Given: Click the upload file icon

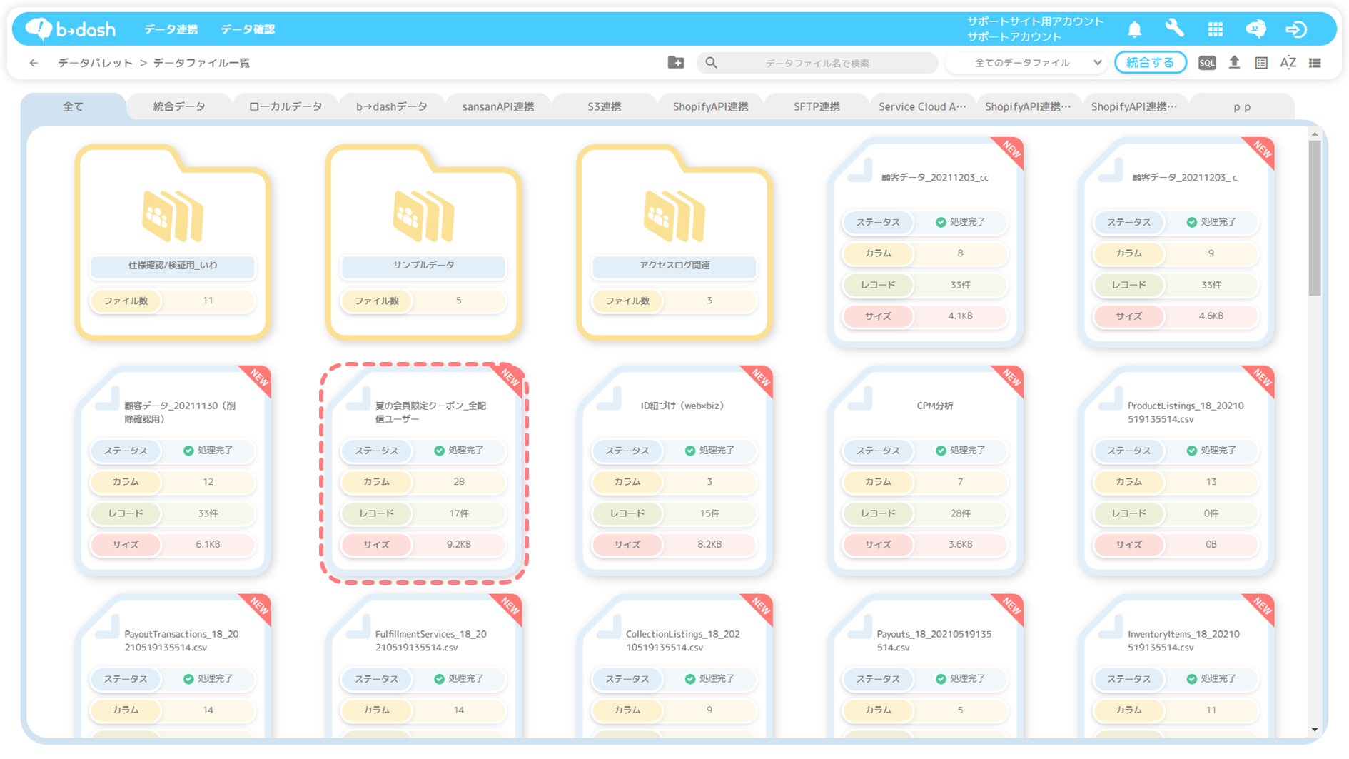Looking at the screenshot, I should coord(1234,63).
